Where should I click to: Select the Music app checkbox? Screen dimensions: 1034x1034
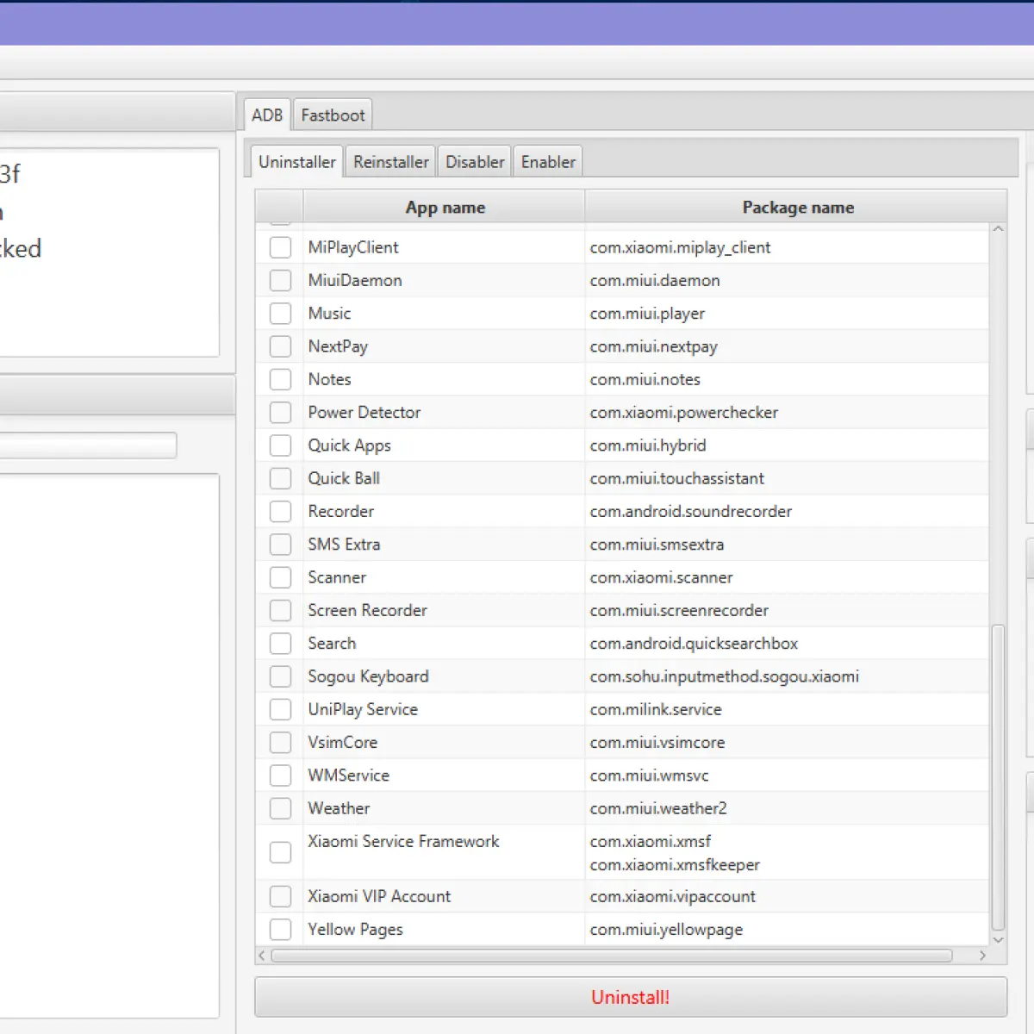pos(280,314)
